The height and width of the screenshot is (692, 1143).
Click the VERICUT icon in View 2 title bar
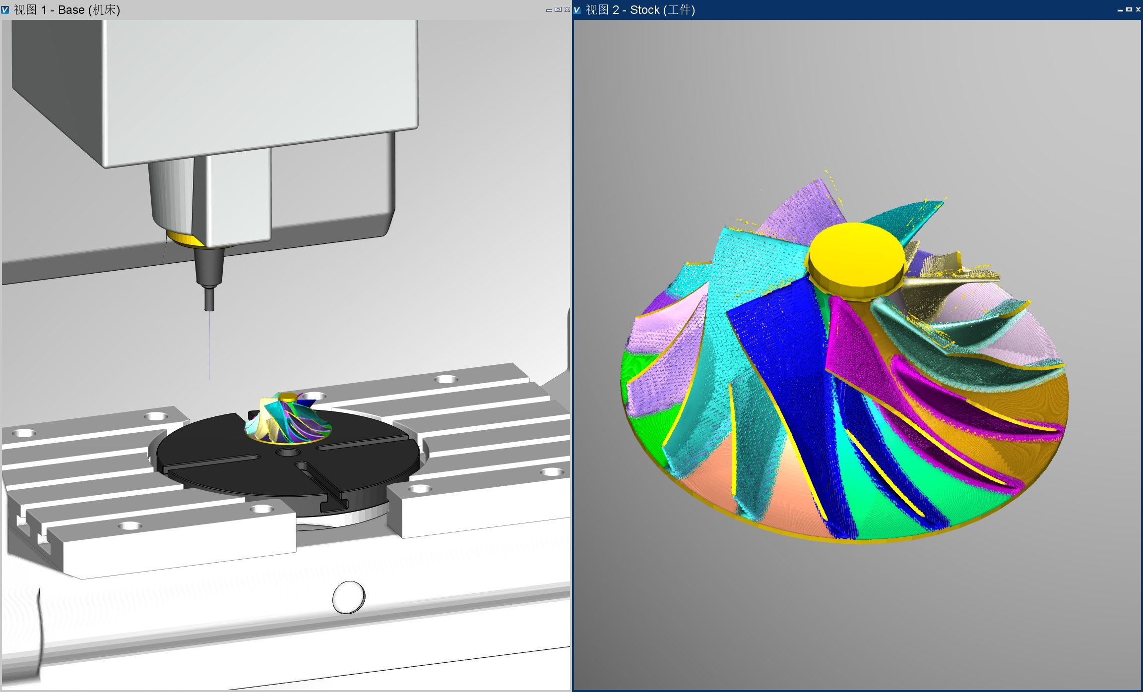click(577, 10)
